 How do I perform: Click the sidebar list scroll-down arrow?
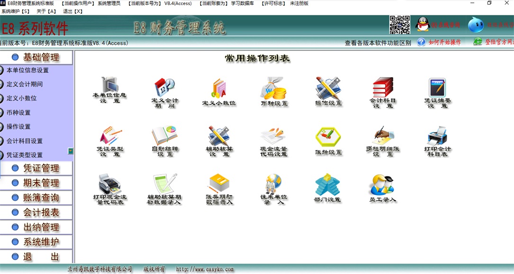pos(71,151)
